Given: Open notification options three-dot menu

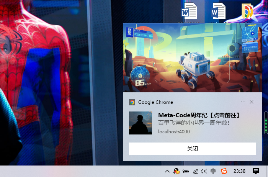Looking at the screenshot, I should pyautogui.click(x=243, y=102).
